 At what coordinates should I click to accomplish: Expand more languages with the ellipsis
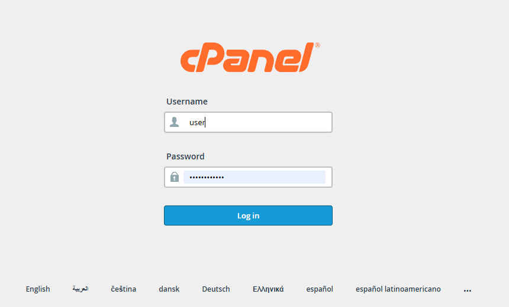(468, 290)
